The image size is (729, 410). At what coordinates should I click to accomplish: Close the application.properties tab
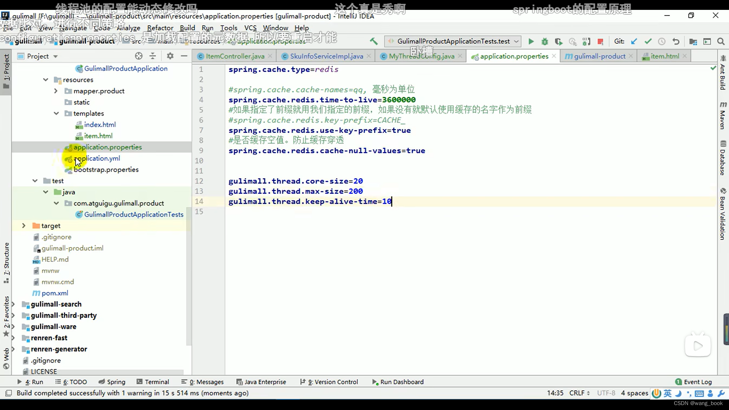[554, 56]
